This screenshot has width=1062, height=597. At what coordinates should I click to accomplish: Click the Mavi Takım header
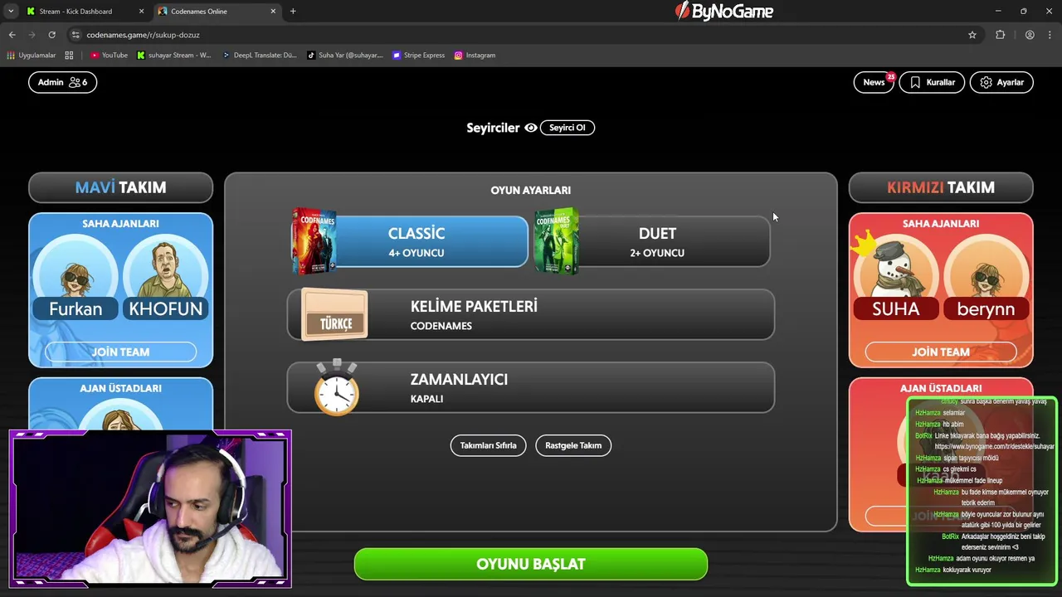(x=120, y=187)
